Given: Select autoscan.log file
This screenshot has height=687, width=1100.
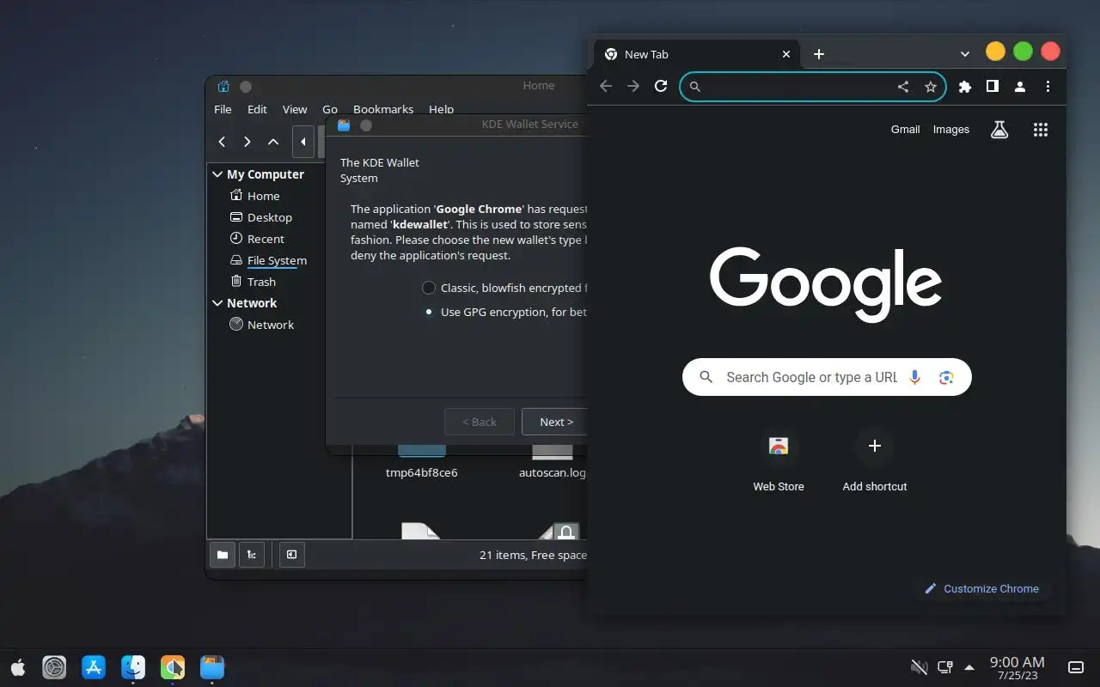Looking at the screenshot, I should [552, 462].
